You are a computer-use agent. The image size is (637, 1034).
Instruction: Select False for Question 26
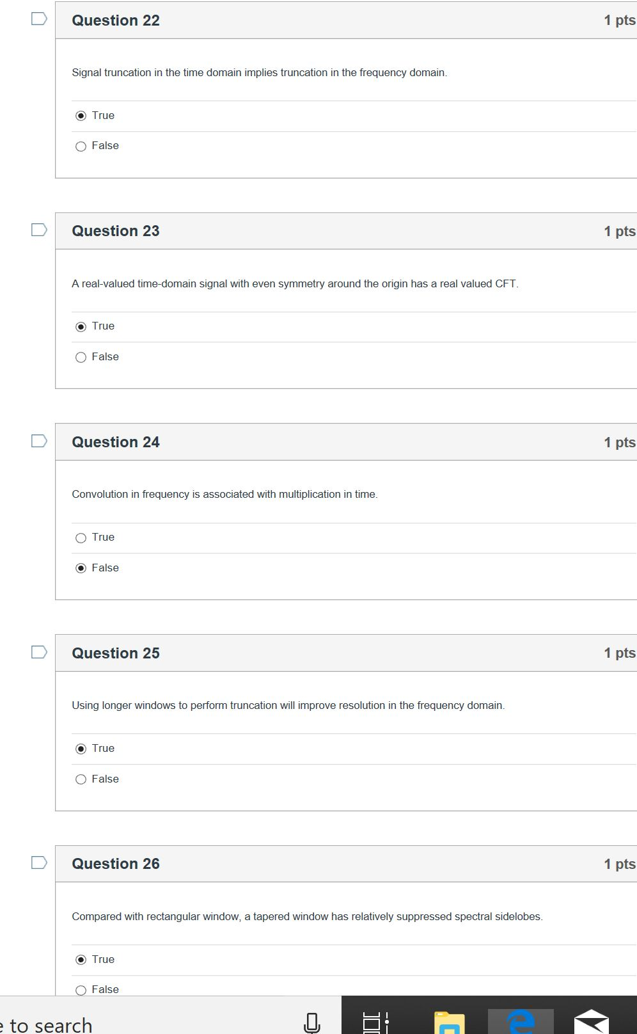coord(81,990)
